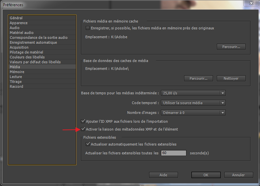The width and height of the screenshot is (260, 186).
Task: Open the Mémoire preferences category
Action: point(42,72)
